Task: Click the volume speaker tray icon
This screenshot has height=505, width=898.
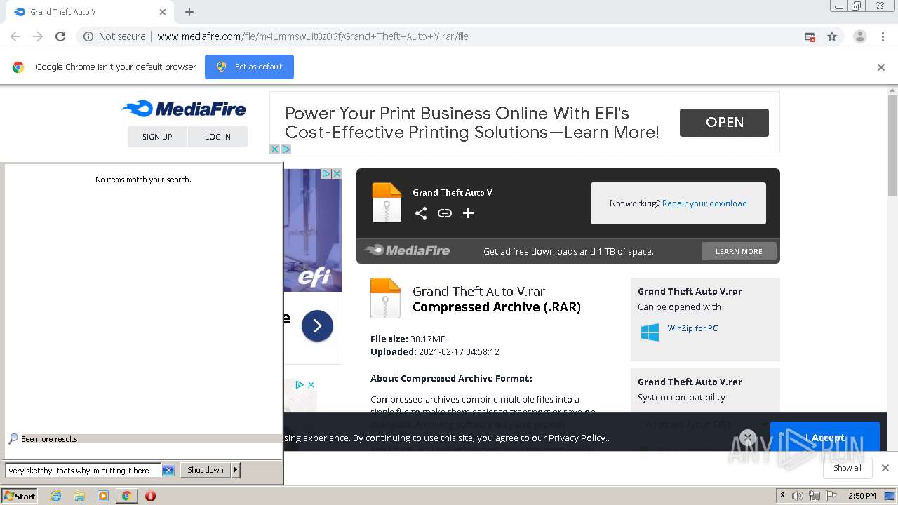Action: tap(798, 496)
